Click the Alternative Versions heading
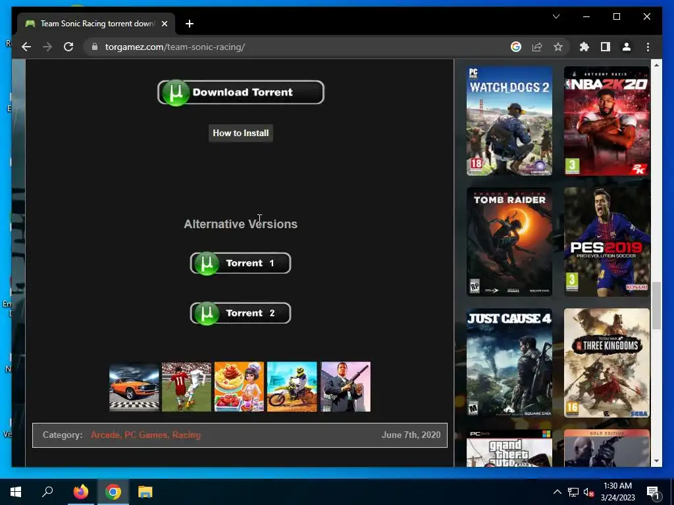 pos(241,224)
